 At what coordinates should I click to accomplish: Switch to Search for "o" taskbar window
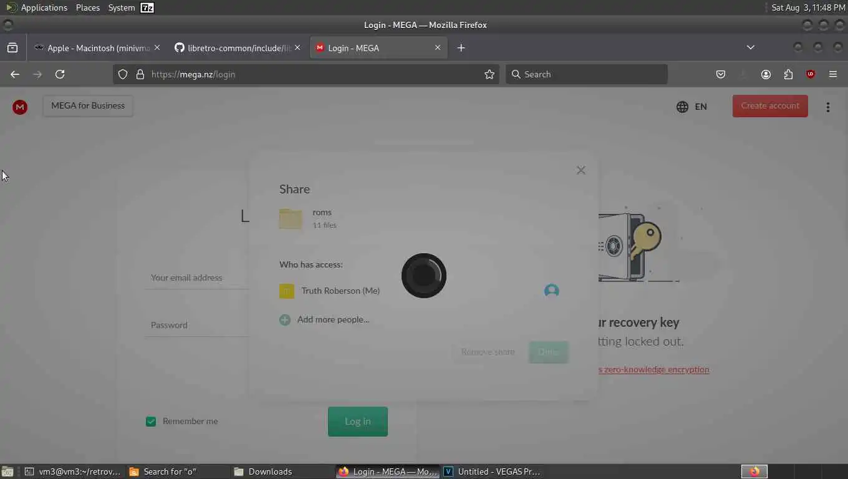click(178, 472)
